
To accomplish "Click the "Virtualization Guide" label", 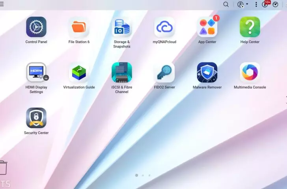I will [x=79, y=87].
